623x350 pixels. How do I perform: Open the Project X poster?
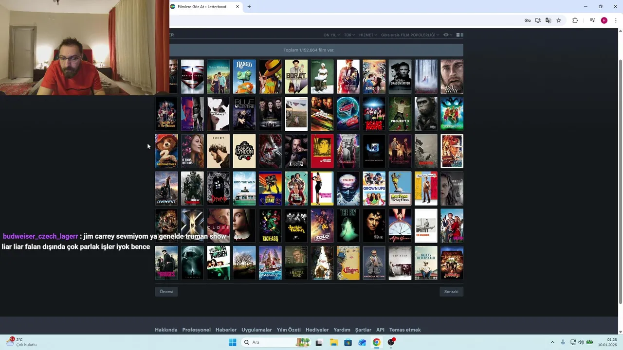pos(400,114)
